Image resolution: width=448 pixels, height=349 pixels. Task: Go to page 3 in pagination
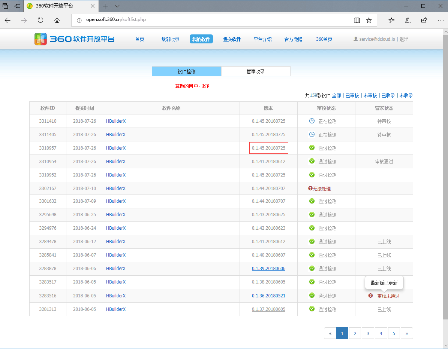point(368,333)
